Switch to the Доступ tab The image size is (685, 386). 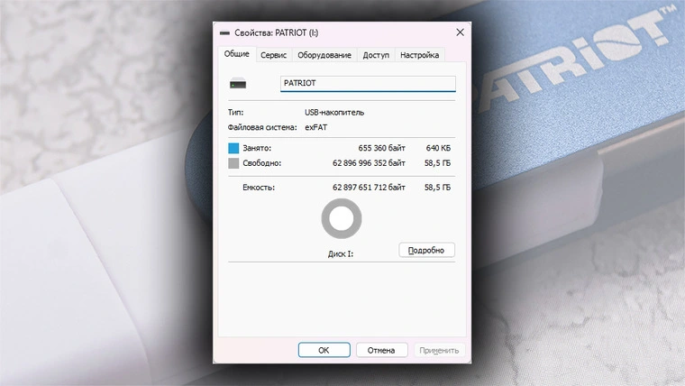tap(376, 55)
